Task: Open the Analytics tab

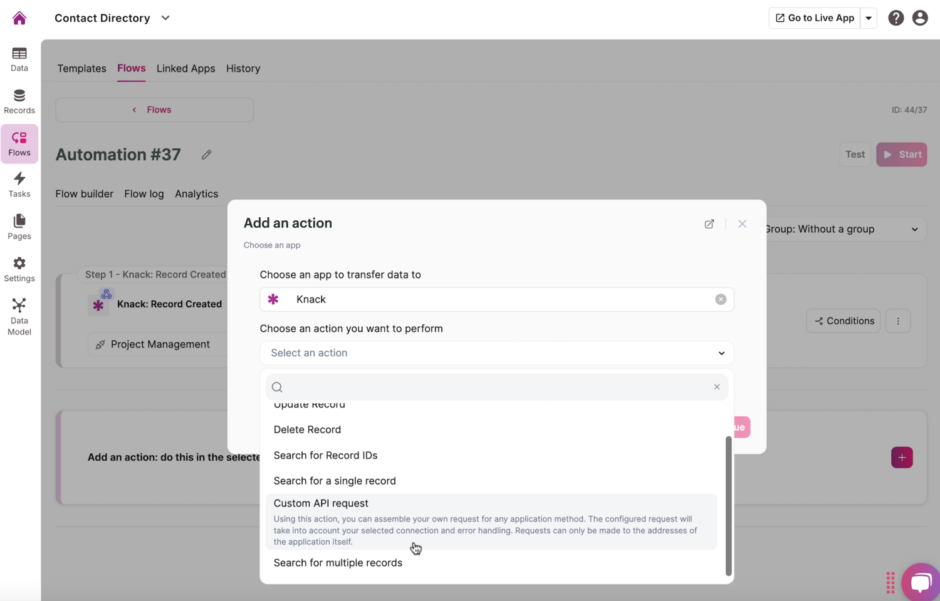Action: pyautogui.click(x=196, y=193)
